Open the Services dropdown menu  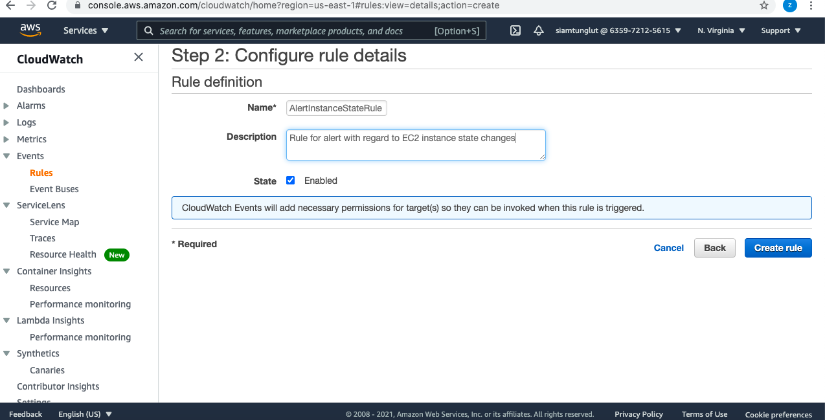[86, 30]
